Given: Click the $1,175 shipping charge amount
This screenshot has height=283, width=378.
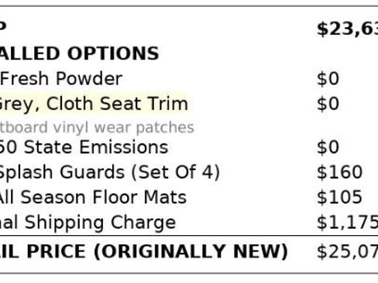Looking at the screenshot, I should (348, 223).
